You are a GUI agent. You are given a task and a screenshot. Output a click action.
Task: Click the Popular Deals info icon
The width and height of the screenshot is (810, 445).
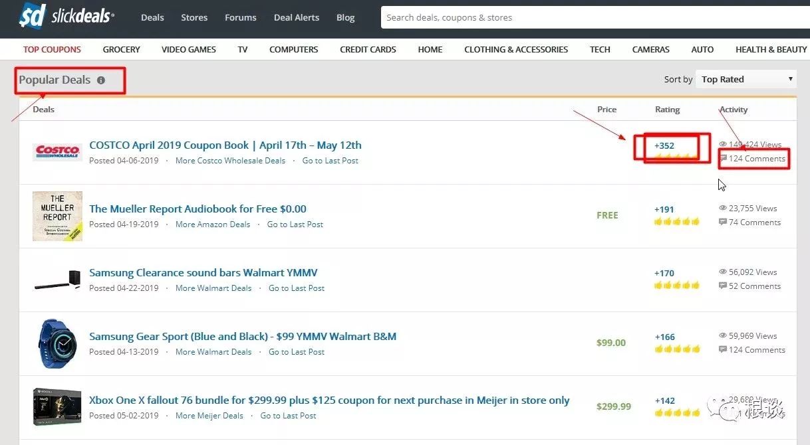point(101,80)
